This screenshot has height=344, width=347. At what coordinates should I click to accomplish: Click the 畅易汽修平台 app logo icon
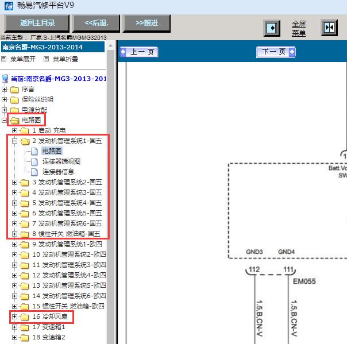[9, 6]
